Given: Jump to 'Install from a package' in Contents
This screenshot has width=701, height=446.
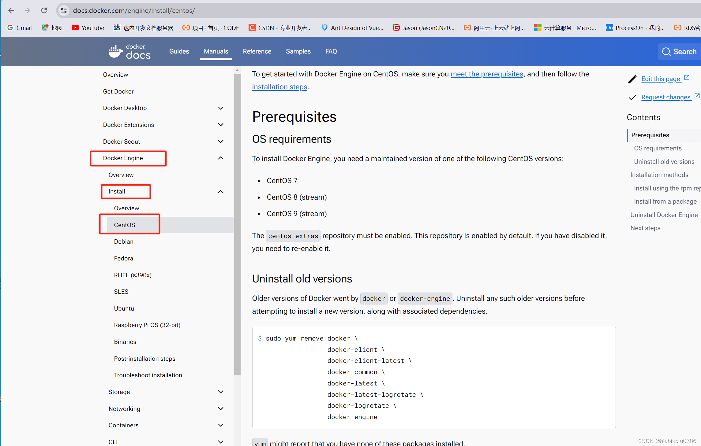Looking at the screenshot, I should [665, 201].
